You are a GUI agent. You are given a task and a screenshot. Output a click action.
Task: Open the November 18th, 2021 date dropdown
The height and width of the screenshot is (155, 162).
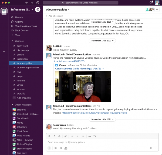coord(102,119)
